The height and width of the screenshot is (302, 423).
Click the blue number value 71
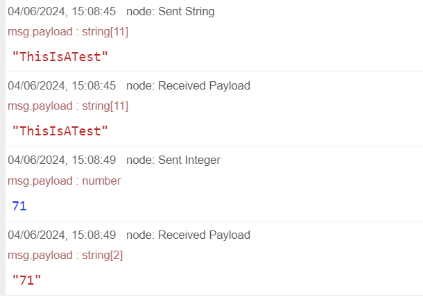click(x=19, y=205)
